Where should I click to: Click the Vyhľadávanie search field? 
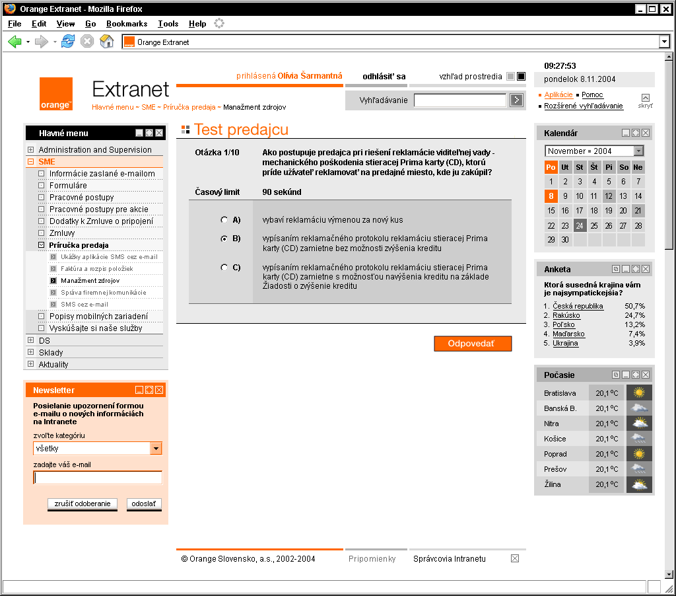click(460, 100)
